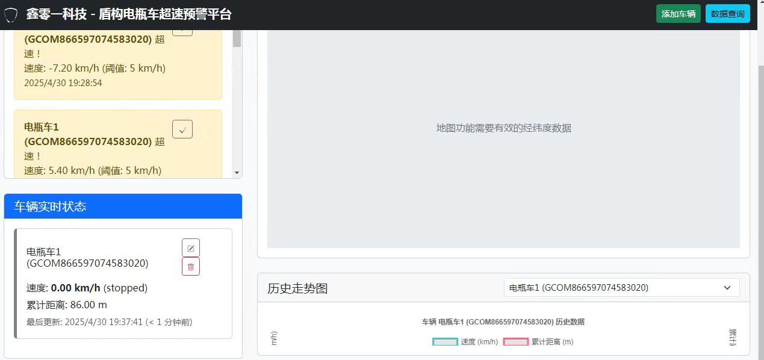Open the vehicle selection dropdown for 历史走势图

tap(620, 288)
